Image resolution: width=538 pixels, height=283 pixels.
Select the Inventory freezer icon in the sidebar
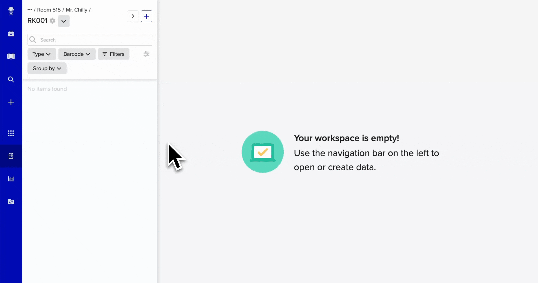click(11, 156)
